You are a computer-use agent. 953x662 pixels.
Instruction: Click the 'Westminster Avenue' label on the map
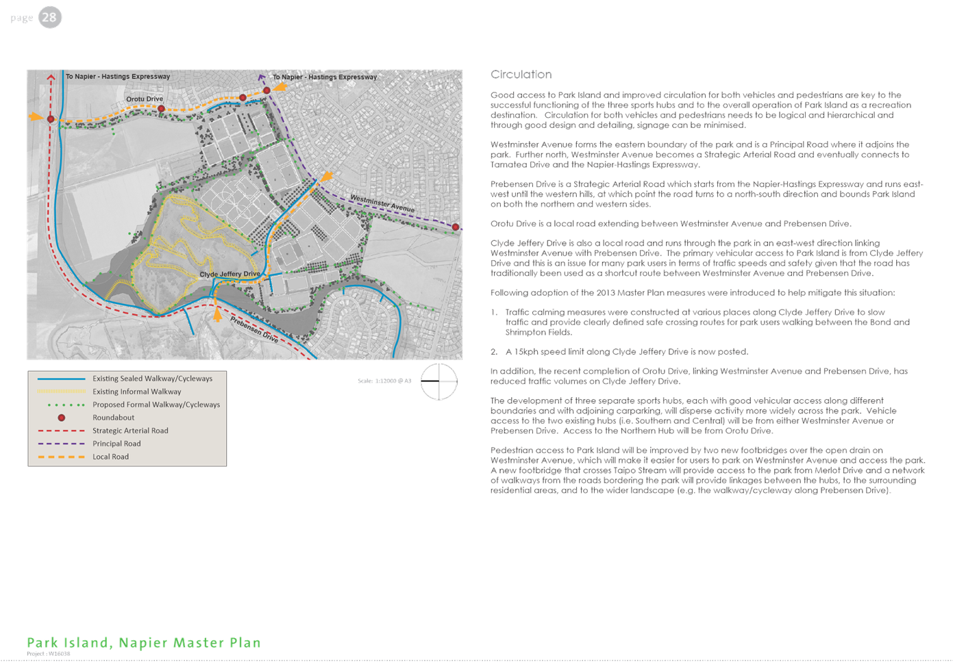click(382, 203)
